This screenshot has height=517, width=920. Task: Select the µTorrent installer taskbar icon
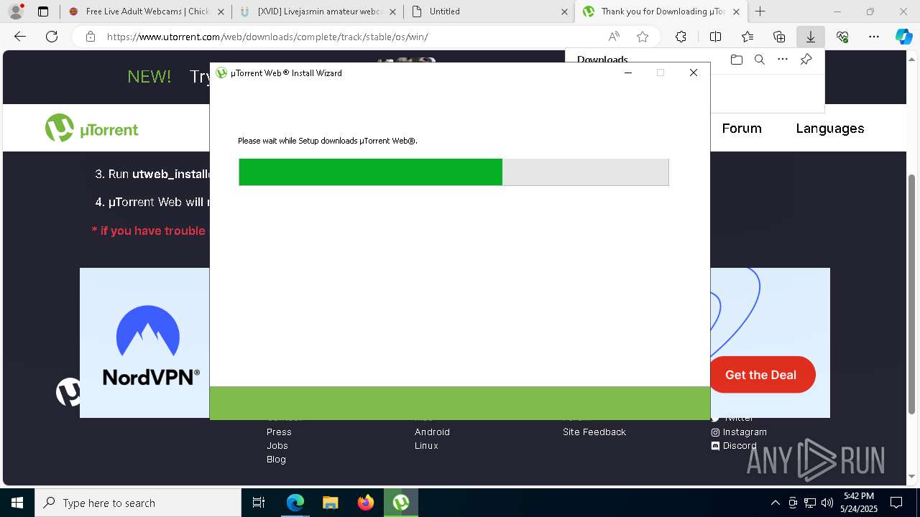pyautogui.click(x=401, y=503)
